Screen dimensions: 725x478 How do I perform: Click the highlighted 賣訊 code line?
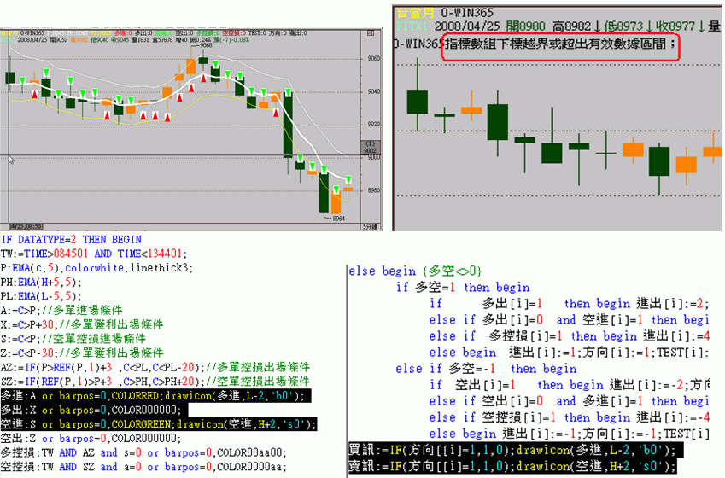pos(512,466)
